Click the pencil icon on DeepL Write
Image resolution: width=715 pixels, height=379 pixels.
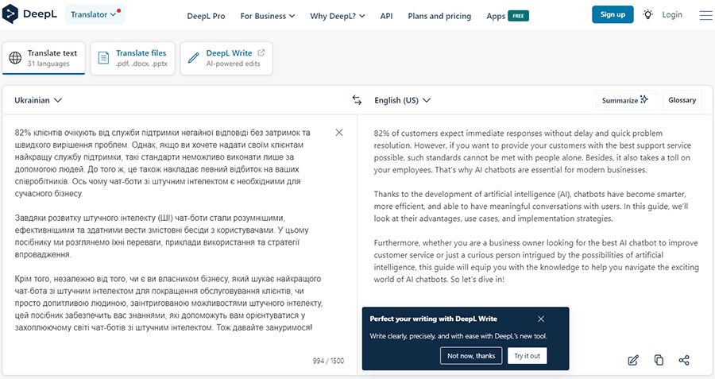(193, 58)
